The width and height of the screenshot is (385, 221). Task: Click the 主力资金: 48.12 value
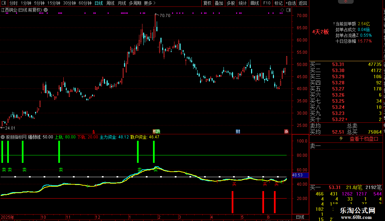pyautogui.click(x=114, y=137)
